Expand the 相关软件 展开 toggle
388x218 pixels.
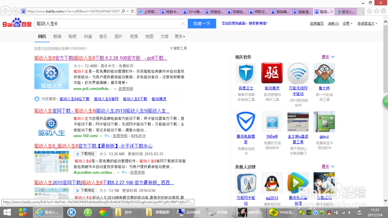click(328, 57)
